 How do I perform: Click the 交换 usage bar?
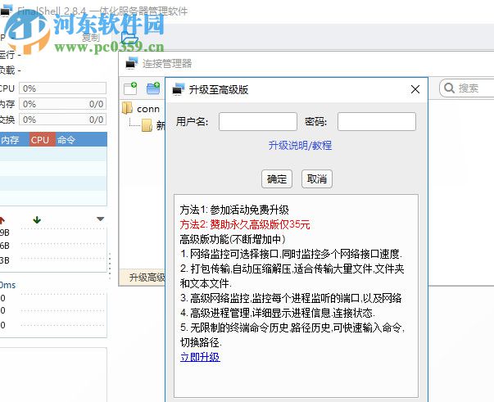[x=63, y=120]
